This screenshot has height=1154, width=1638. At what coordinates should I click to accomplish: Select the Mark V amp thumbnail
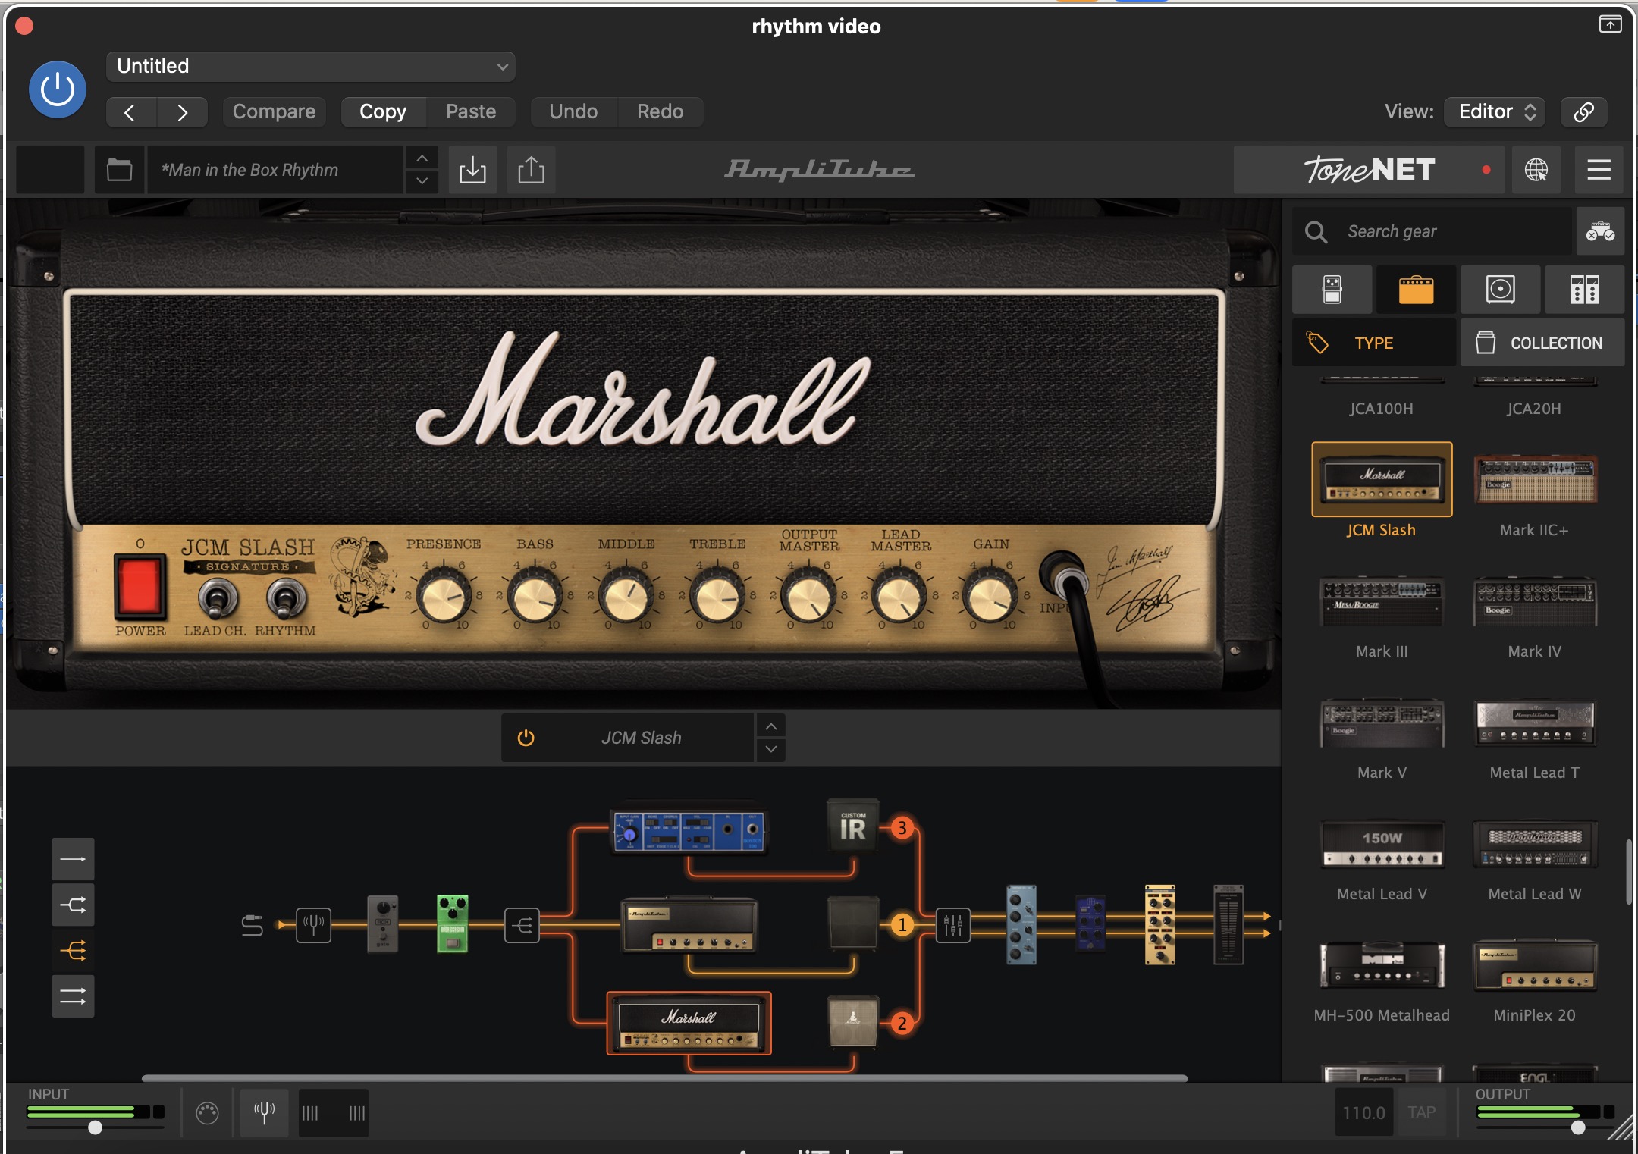[1382, 723]
